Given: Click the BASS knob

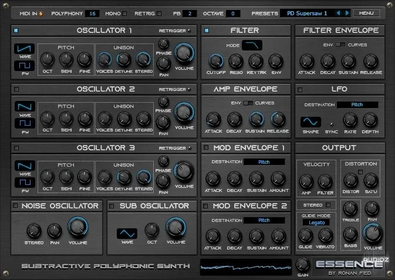Looking at the screenshot, I should pyautogui.click(x=350, y=234).
